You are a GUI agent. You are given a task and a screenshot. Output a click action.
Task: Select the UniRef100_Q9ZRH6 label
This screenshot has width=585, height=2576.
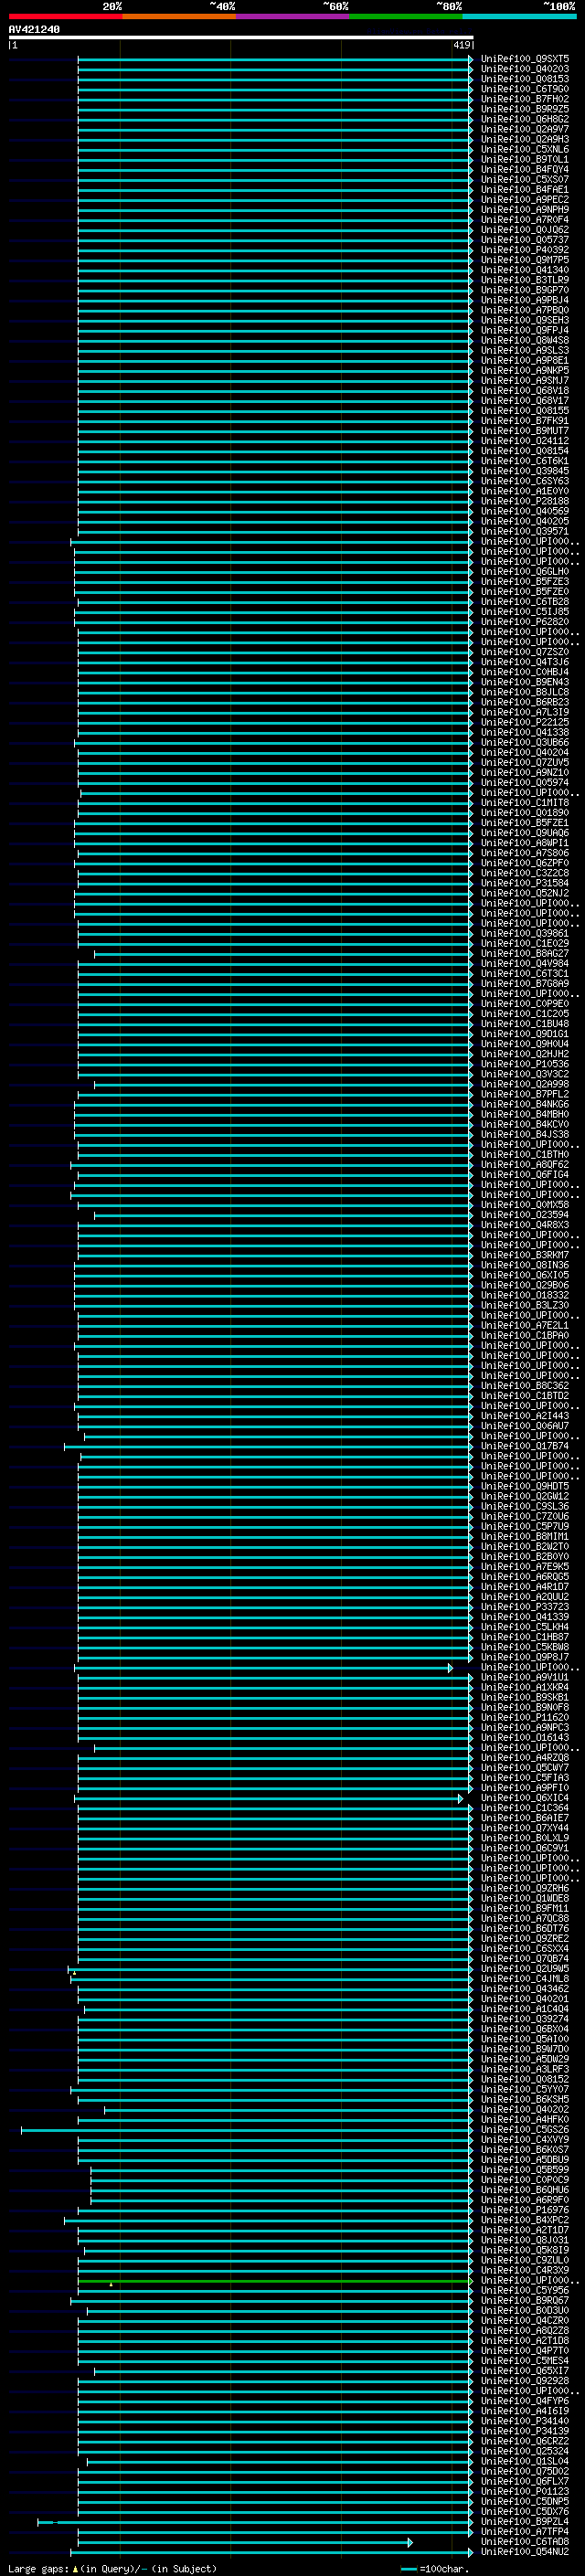(525, 1888)
